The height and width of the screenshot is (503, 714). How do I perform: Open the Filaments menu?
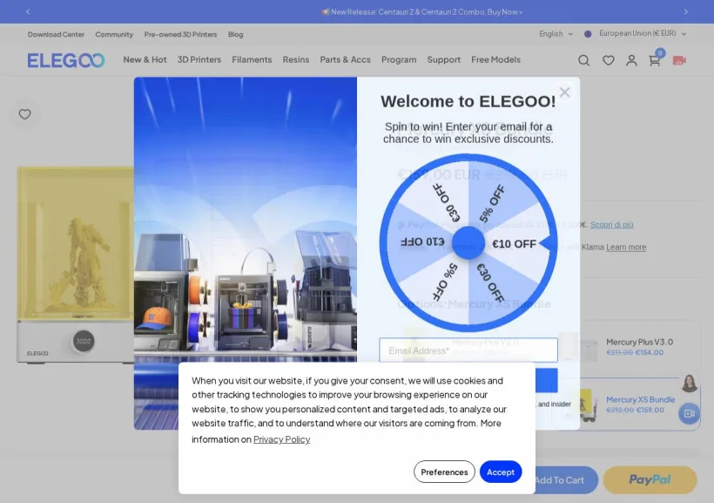[x=252, y=60]
